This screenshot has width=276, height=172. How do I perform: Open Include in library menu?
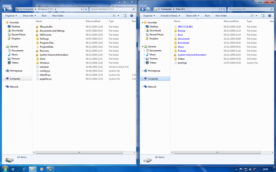(x=170, y=16)
